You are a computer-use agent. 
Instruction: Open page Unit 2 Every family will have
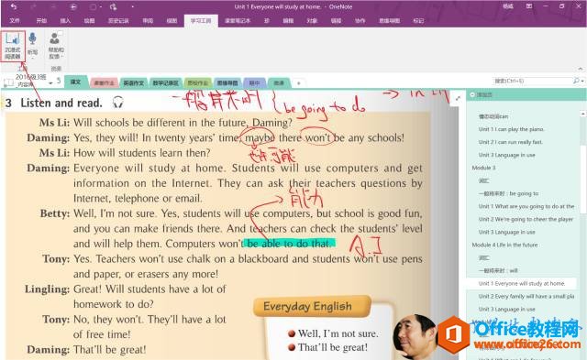click(526, 296)
